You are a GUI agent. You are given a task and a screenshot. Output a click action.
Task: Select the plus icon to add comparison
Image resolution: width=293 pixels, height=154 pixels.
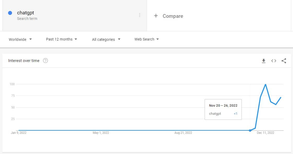point(156,16)
